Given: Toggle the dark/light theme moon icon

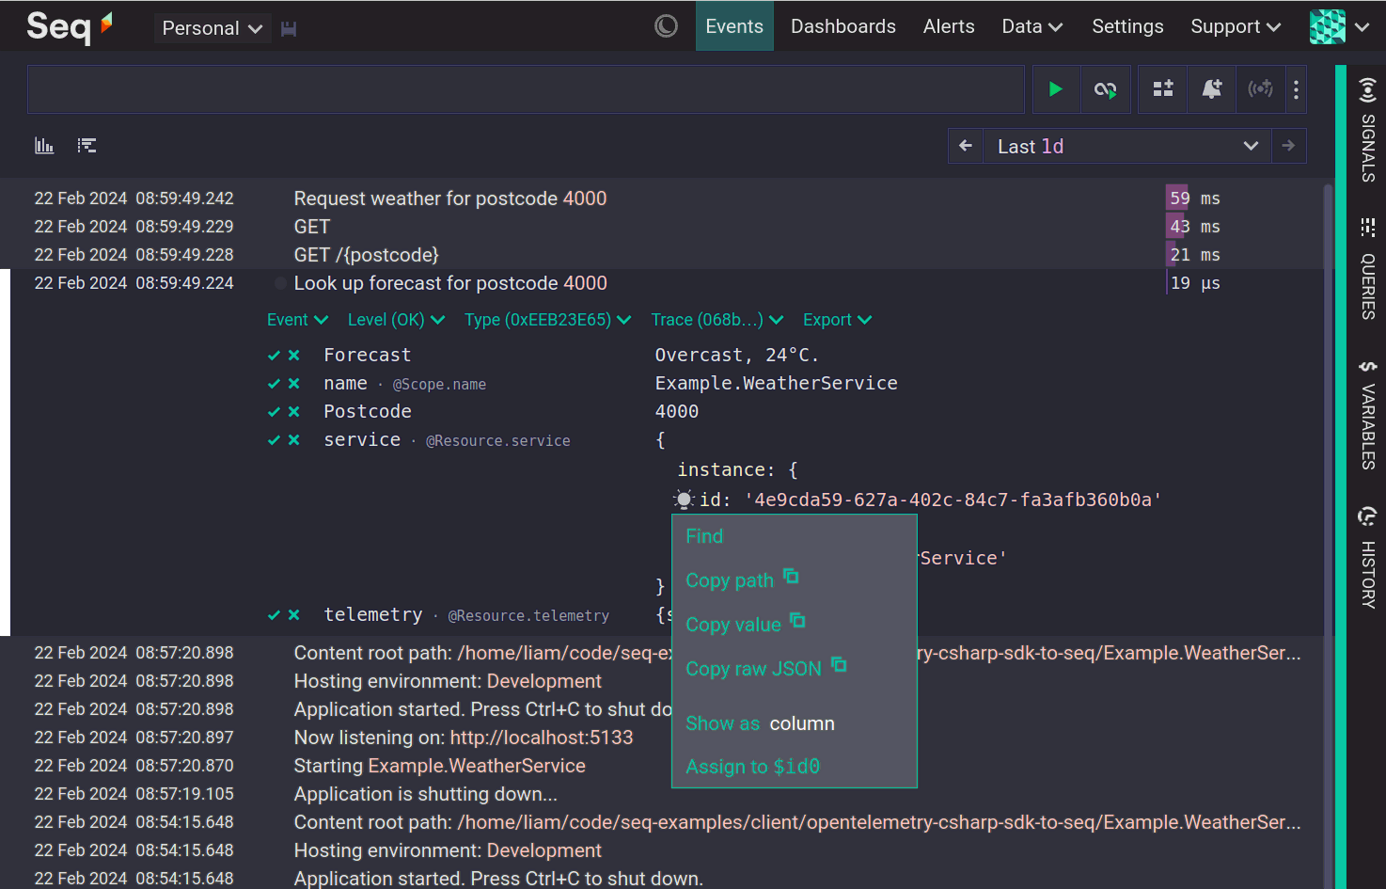Looking at the screenshot, I should click(x=666, y=26).
